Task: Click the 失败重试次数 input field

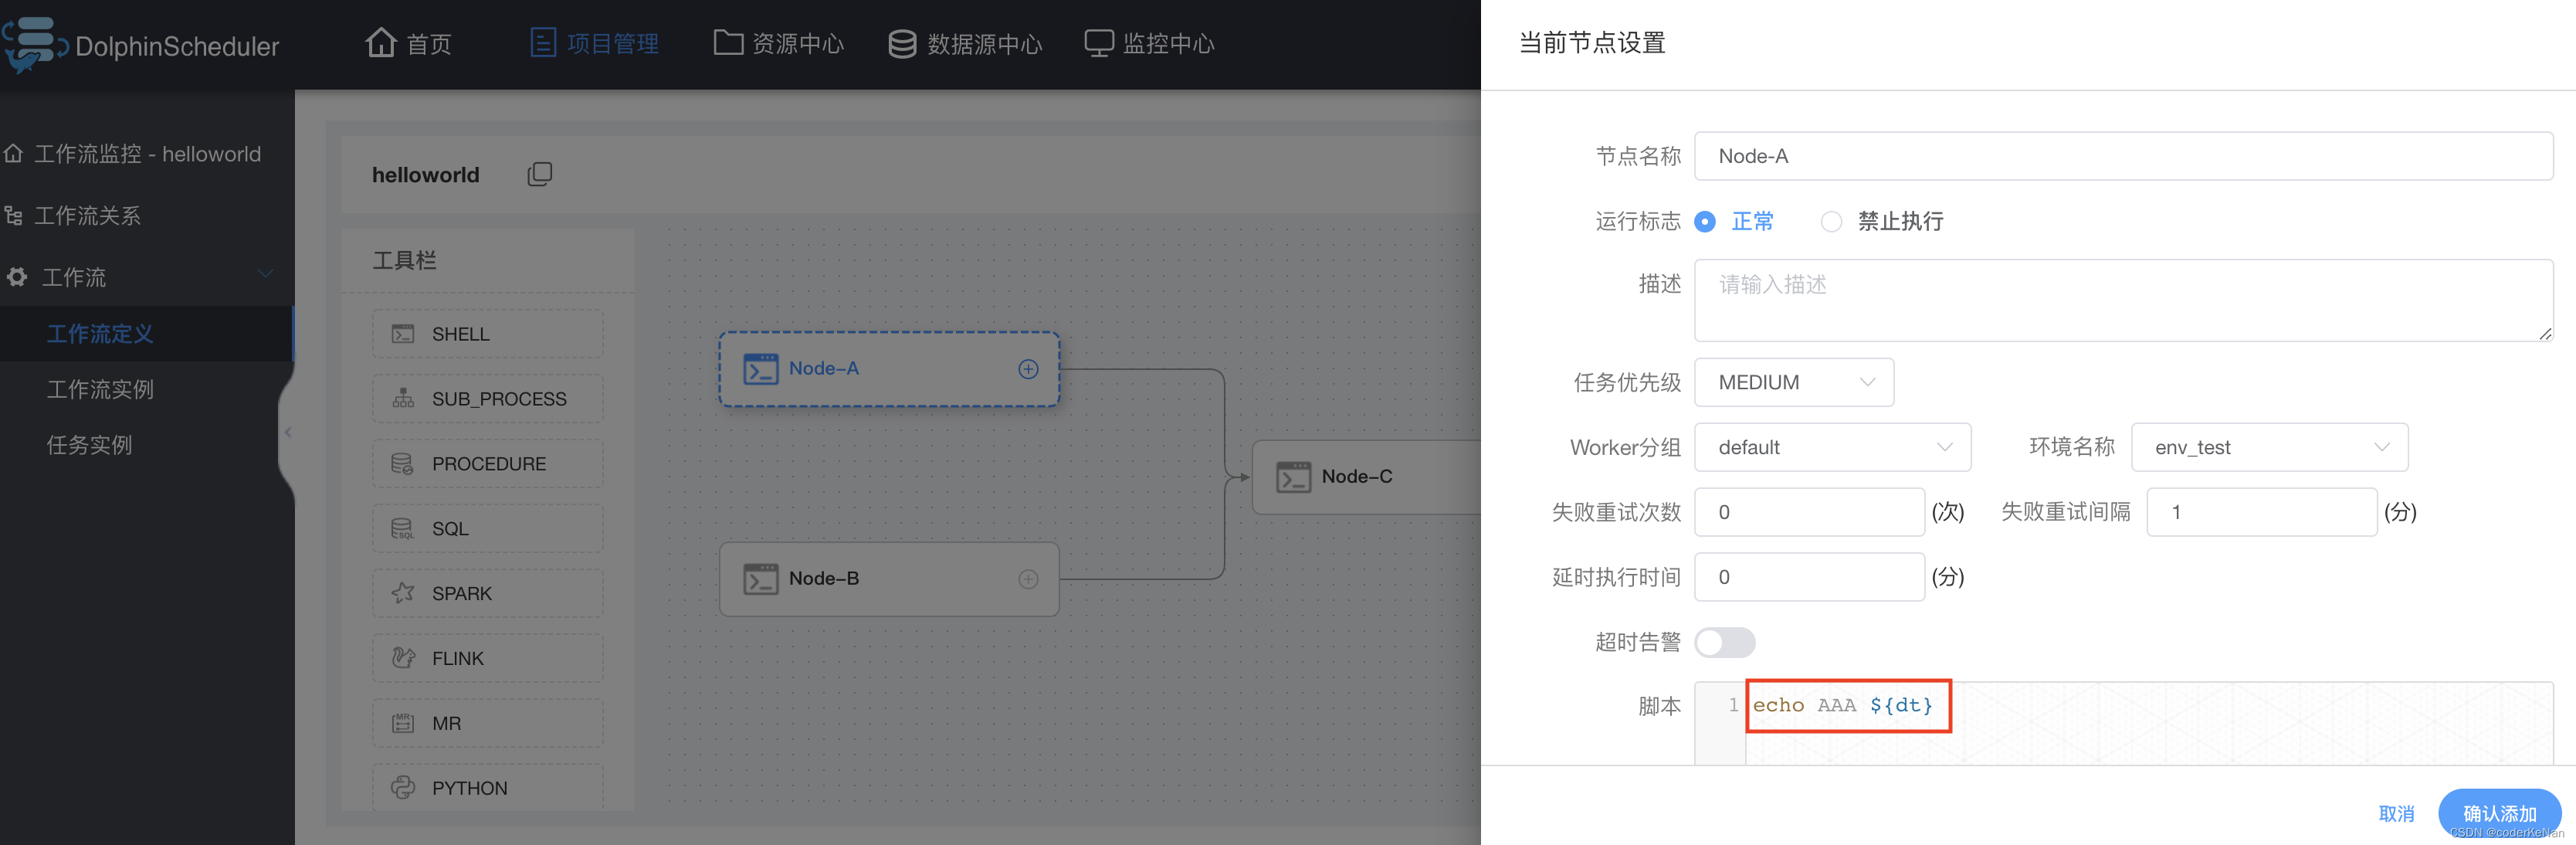Action: 1809,512
